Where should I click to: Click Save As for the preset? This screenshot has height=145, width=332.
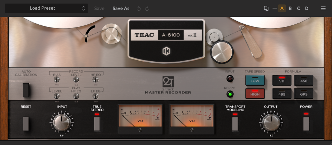(121, 9)
